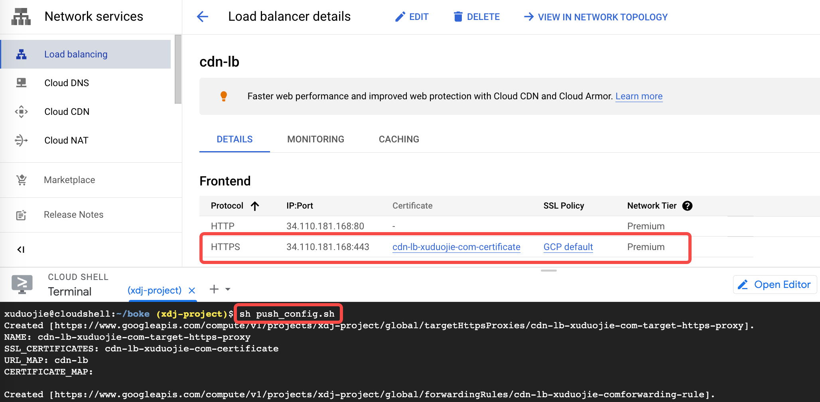Click the NAME target-https-proxy output line
Viewport: 820px width, 402px height.
click(127, 337)
